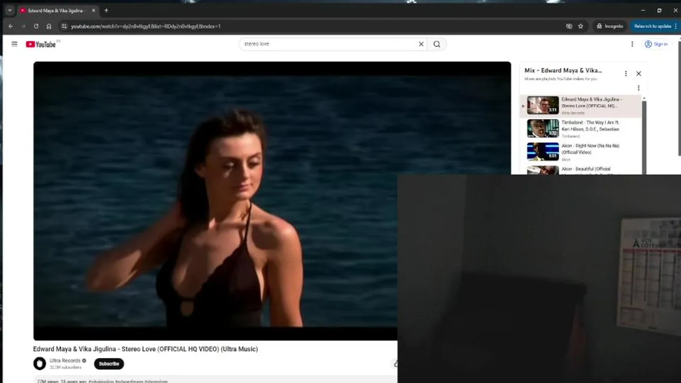The height and width of the screenshot is (383, 681).
Task: Click the Sign in button
Action: pyautogui.click(x=656, y=44)
